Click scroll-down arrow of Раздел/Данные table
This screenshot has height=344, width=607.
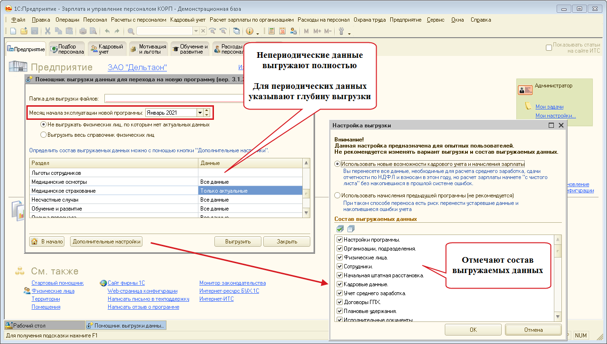[x=307, y=213]
